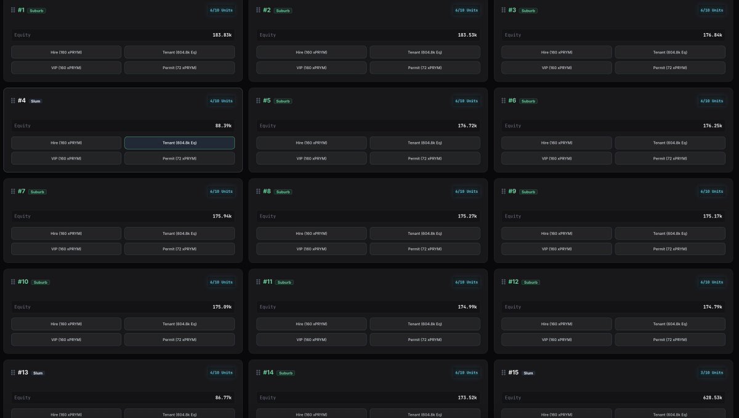Click the Equity value 174.99k
739x418 pixels.
[x=467, y=307]
